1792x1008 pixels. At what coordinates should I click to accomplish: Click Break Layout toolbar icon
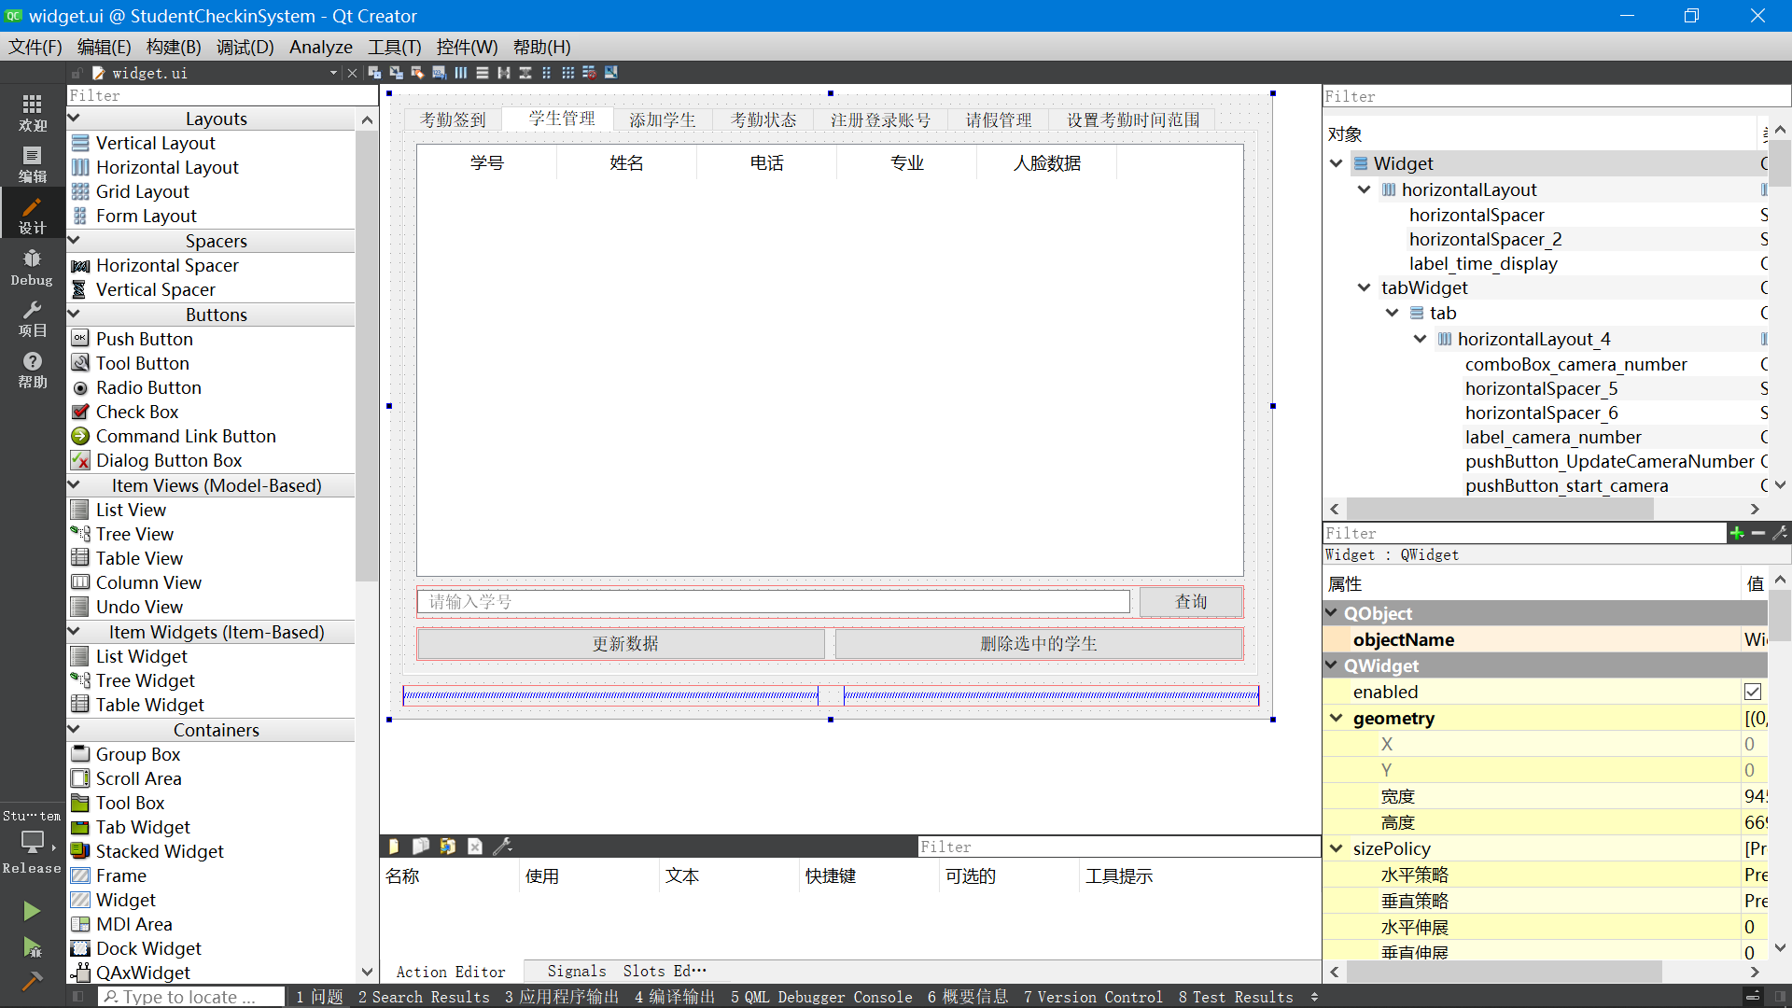589,73
